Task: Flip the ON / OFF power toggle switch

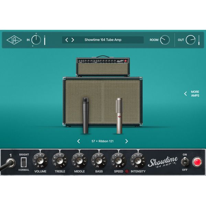Action: tap(185, 162)
